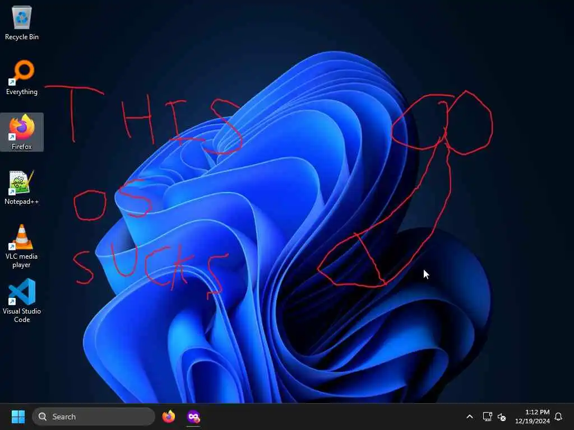Screen dimensions: 574x430
Task: Click the taskbar Search box
Action: 94,417
